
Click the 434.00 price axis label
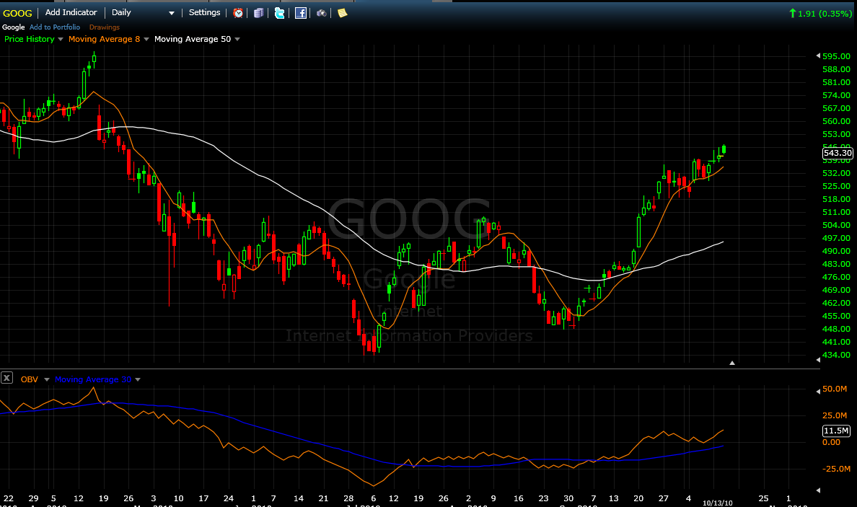point(837,355)
